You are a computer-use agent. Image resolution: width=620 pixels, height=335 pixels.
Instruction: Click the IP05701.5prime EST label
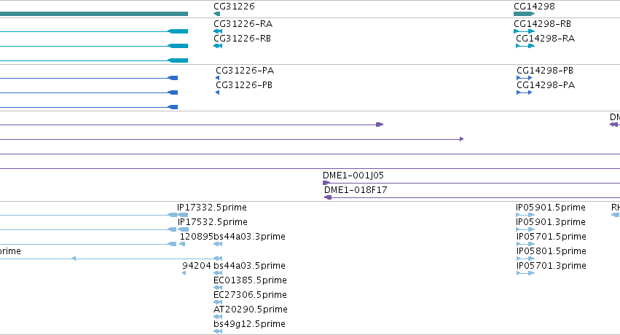(x=552, y=237)
